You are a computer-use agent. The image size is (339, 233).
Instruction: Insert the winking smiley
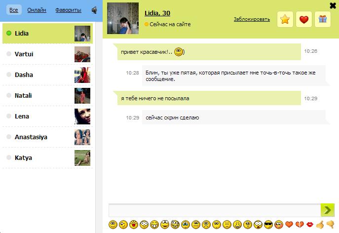(123, 225)
